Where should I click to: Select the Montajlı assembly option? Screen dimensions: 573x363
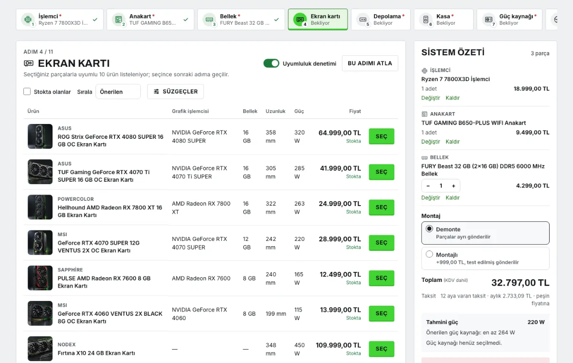click(x=486, y=259)
